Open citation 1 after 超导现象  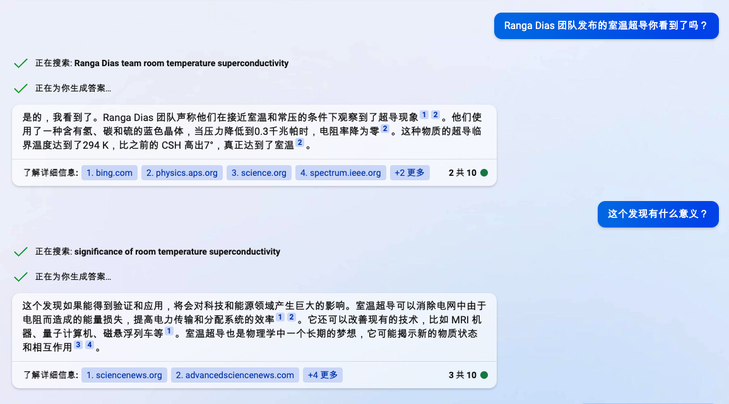[x=424, y=115]
